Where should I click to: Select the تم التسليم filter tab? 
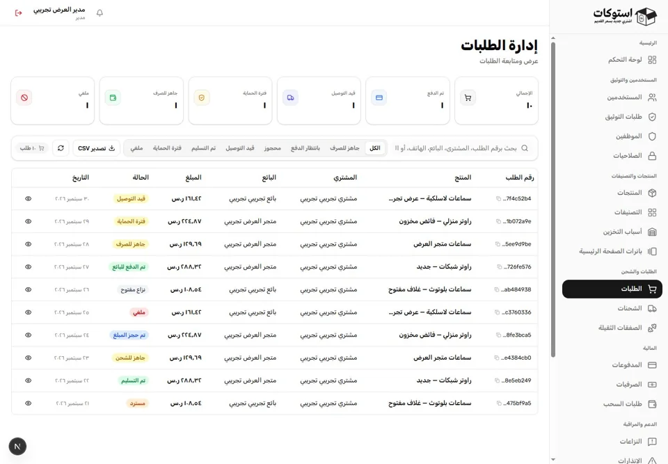203,148
